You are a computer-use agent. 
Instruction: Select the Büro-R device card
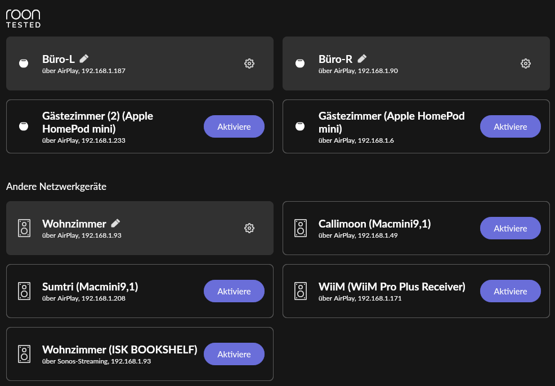[x=417, y=63]
